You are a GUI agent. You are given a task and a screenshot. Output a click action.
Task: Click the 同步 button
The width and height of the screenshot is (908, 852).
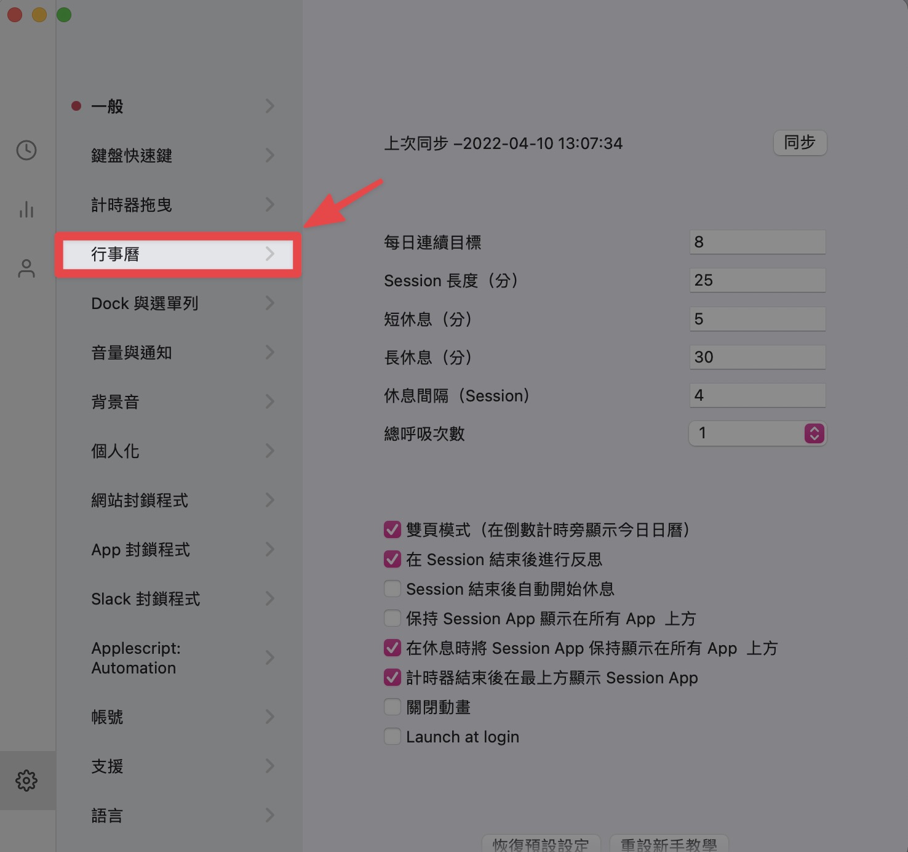click(800, 143)
